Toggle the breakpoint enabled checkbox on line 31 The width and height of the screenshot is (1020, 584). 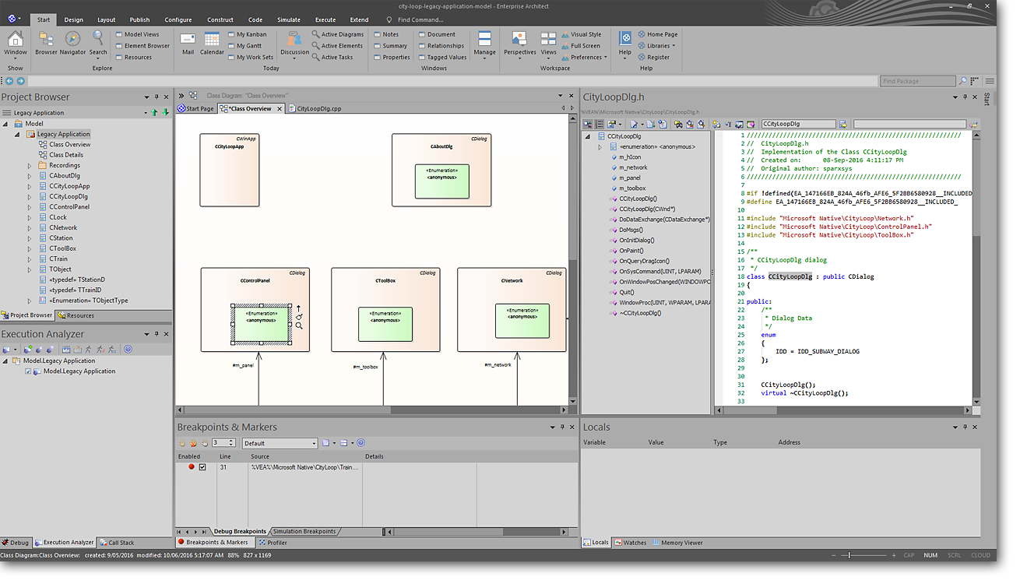coord(202,467)
